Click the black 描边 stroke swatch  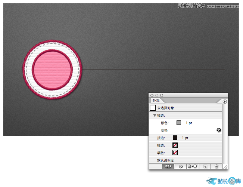click(x=175, y=138)
